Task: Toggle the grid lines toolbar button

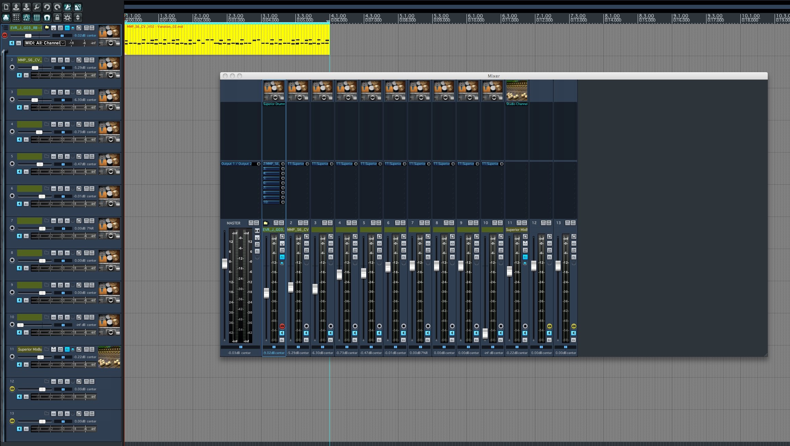Action: coord(37,17)
